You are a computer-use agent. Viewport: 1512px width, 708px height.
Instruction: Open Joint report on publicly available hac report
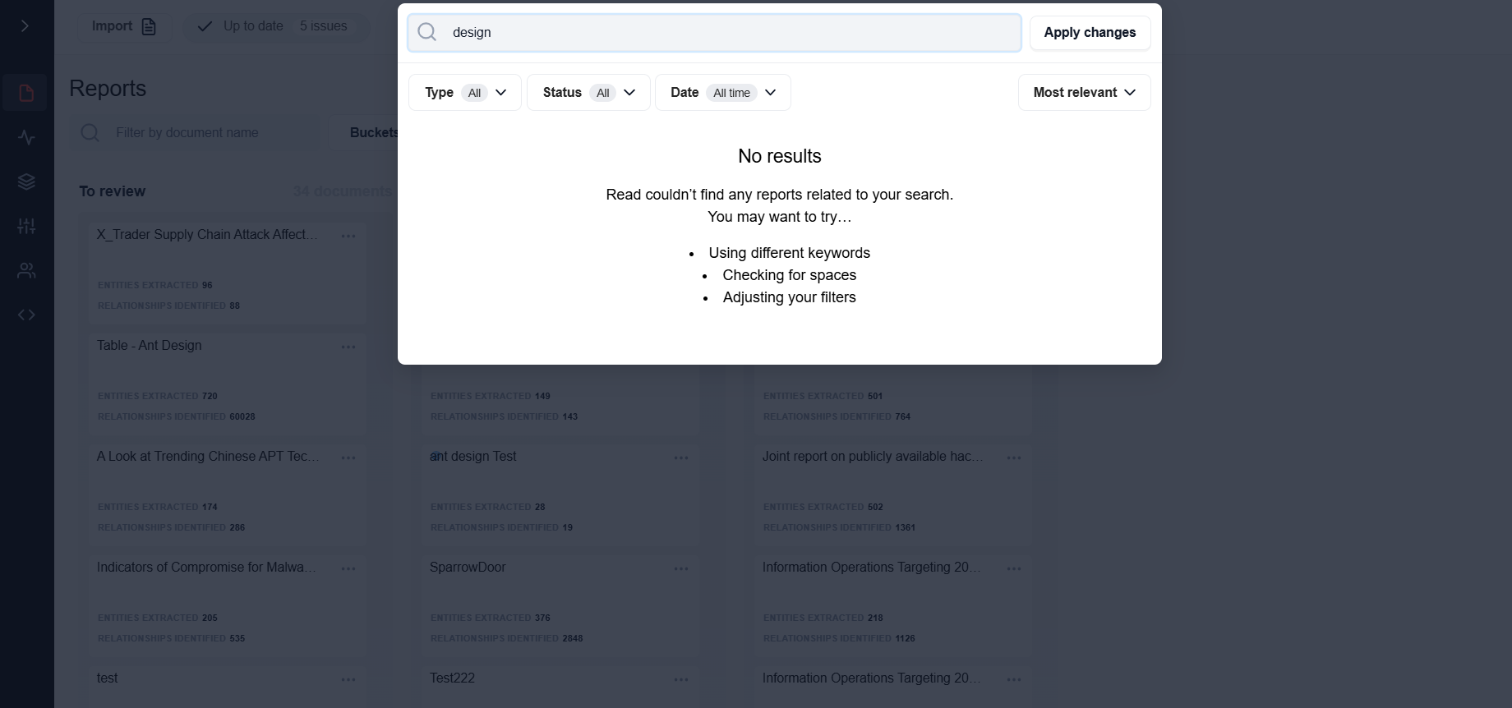(x=872, y=456)
